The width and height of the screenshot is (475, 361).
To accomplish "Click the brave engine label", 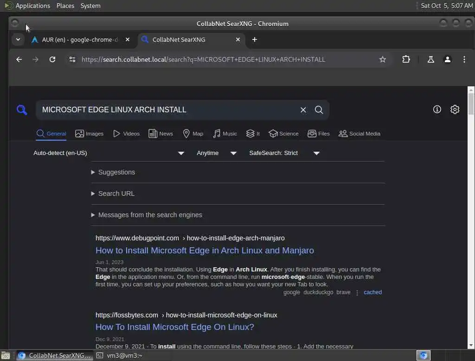I will [343, 292].
